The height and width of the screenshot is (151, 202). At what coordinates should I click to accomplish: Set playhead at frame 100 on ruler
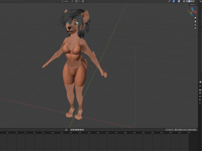pos(53,133)
